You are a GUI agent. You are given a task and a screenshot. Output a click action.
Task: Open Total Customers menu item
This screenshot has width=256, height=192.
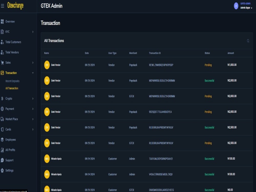(13, 42)
